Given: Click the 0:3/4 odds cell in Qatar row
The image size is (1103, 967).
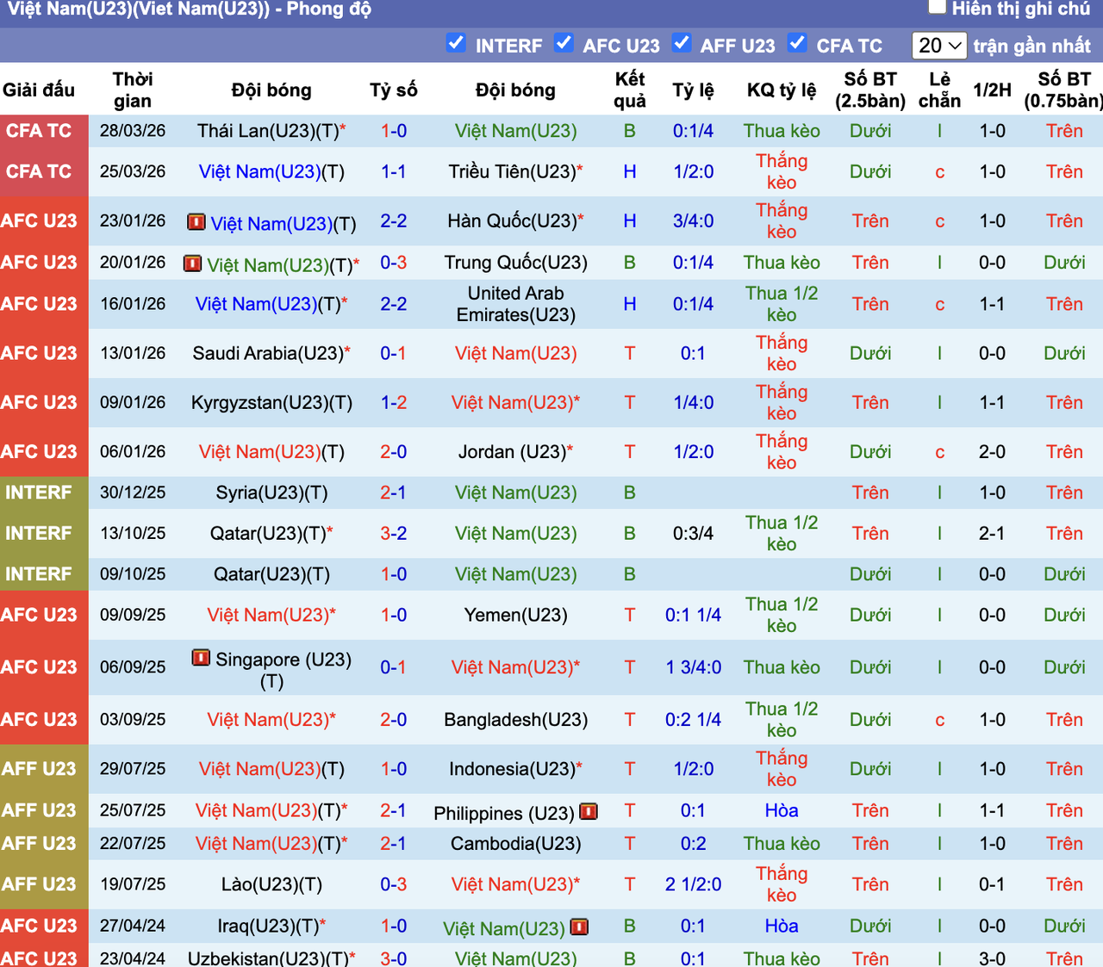Looking at the screenshot, I should (x=693, y=533).
